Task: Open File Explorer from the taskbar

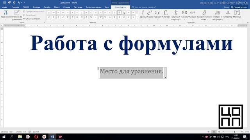Action: pyautogui.click(x=20, y=136)
